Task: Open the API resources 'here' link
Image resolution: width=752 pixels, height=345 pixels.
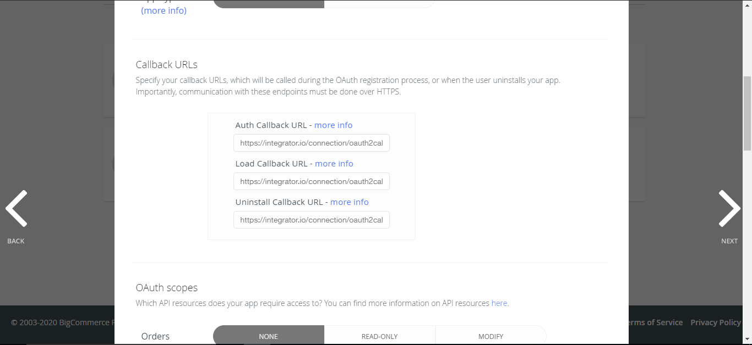Action: 499,303
